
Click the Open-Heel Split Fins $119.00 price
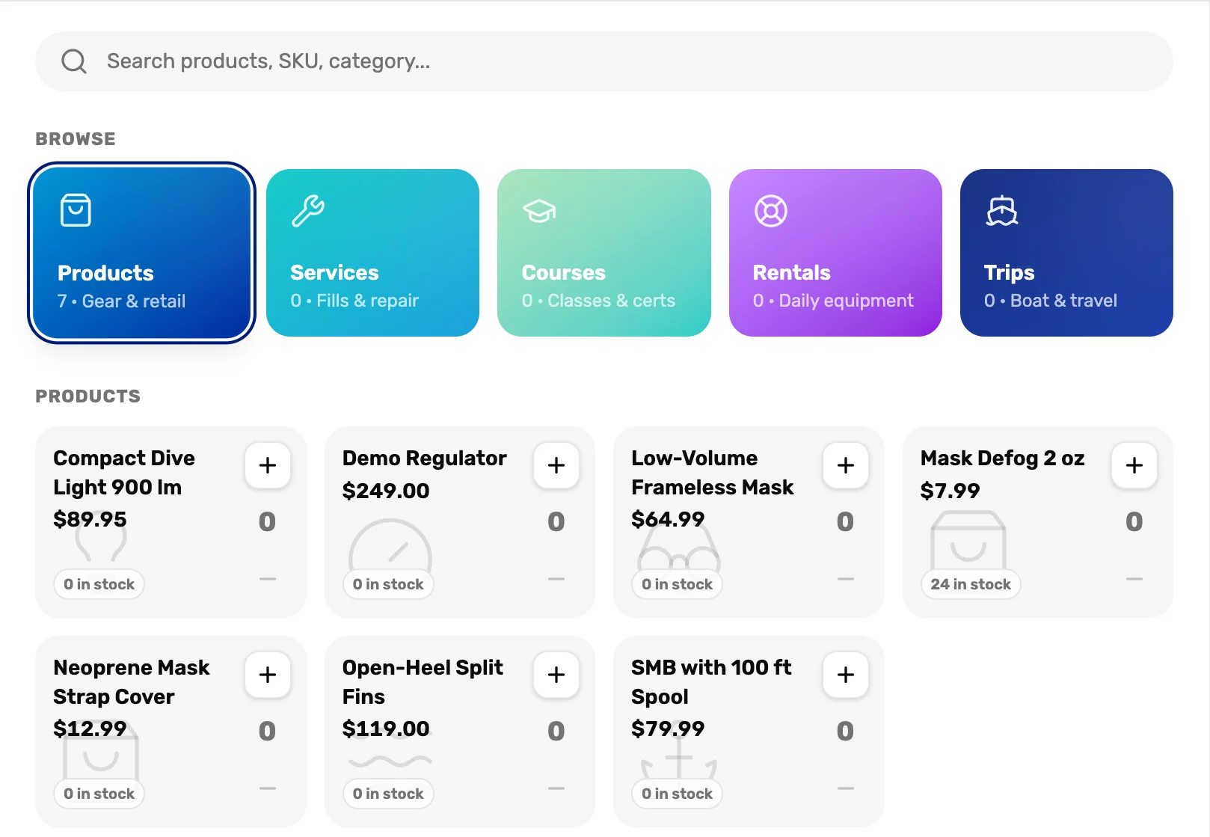(x=386, y=729)
